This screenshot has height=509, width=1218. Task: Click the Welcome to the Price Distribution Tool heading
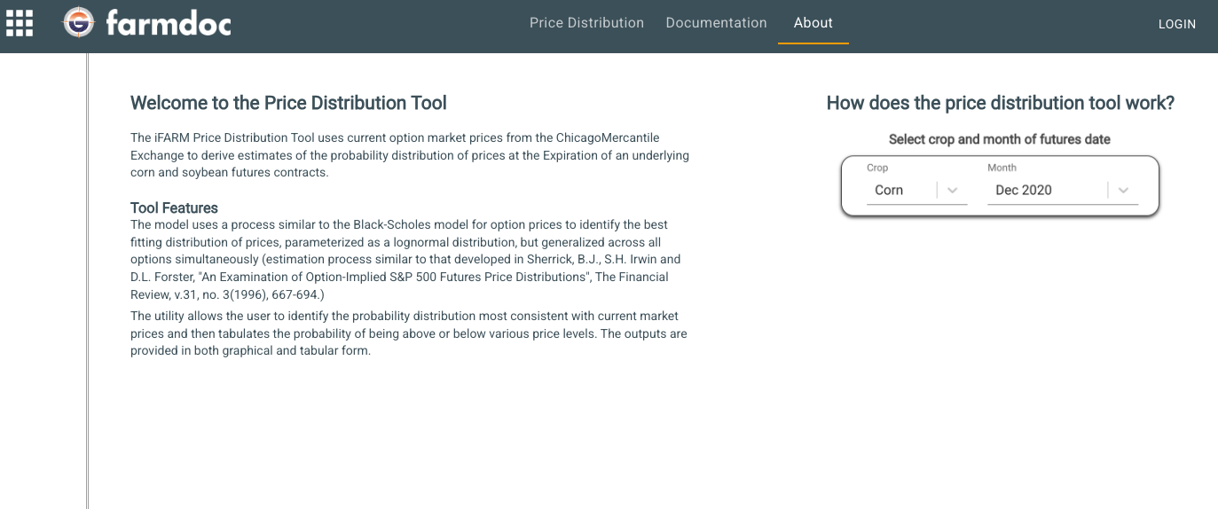288,103
